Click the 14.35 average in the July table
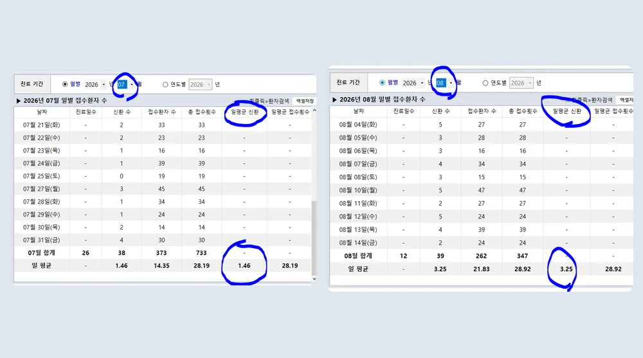 point(161,265)
